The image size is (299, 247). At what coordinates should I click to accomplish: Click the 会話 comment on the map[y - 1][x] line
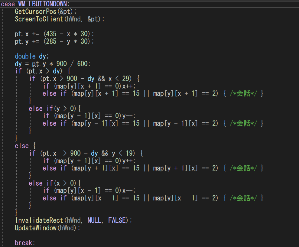click(243, 123)
